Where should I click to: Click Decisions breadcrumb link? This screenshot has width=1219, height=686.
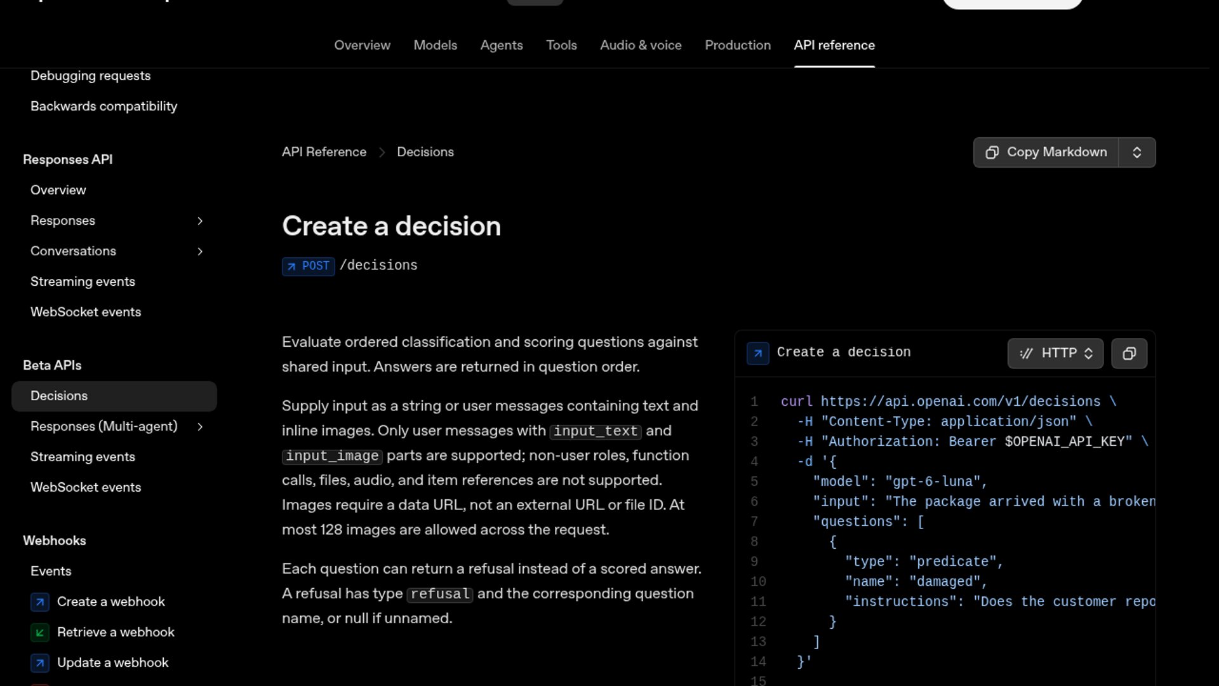point(425,152)
